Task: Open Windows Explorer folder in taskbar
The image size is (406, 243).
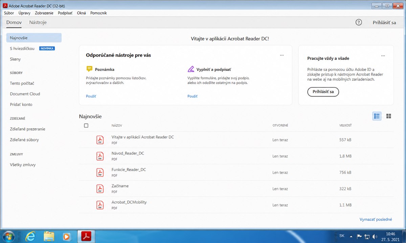Action: pyautogui.click(x=49, y=236)
